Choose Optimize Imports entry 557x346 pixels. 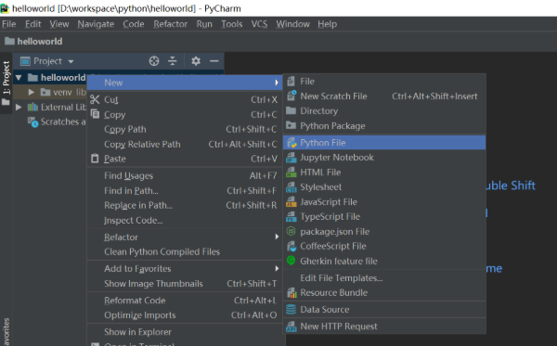[x=185, y=315]
